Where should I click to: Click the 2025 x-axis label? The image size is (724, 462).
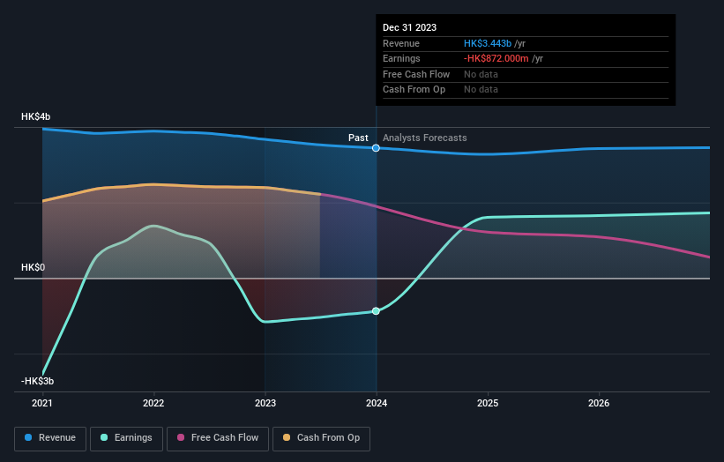[488, 403]
